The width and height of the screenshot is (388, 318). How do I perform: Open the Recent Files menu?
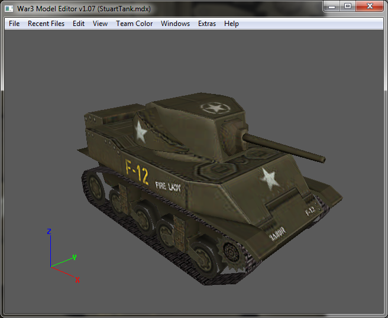46,24
